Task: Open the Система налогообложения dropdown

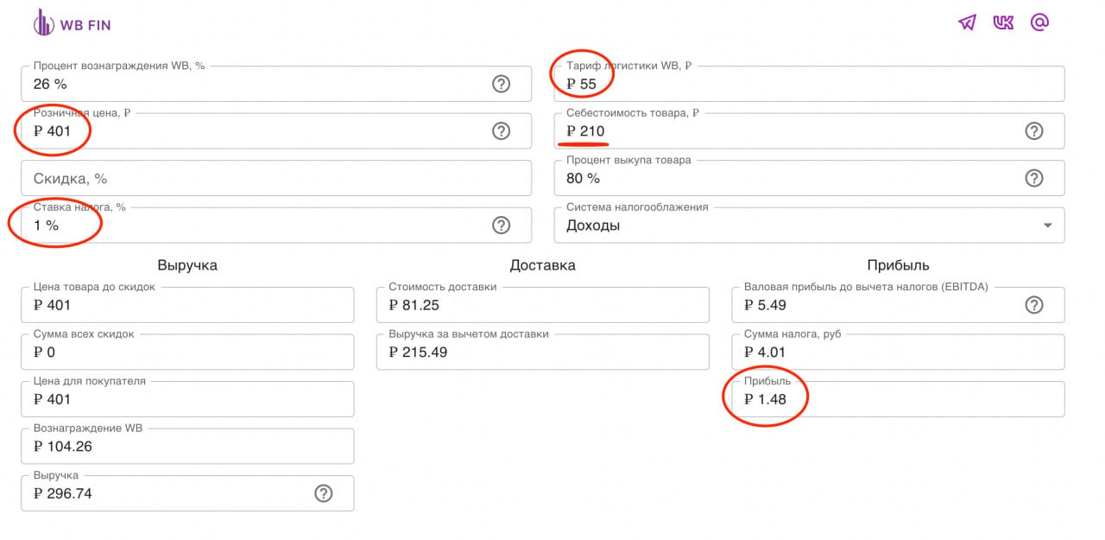Action: pos(808,226)
